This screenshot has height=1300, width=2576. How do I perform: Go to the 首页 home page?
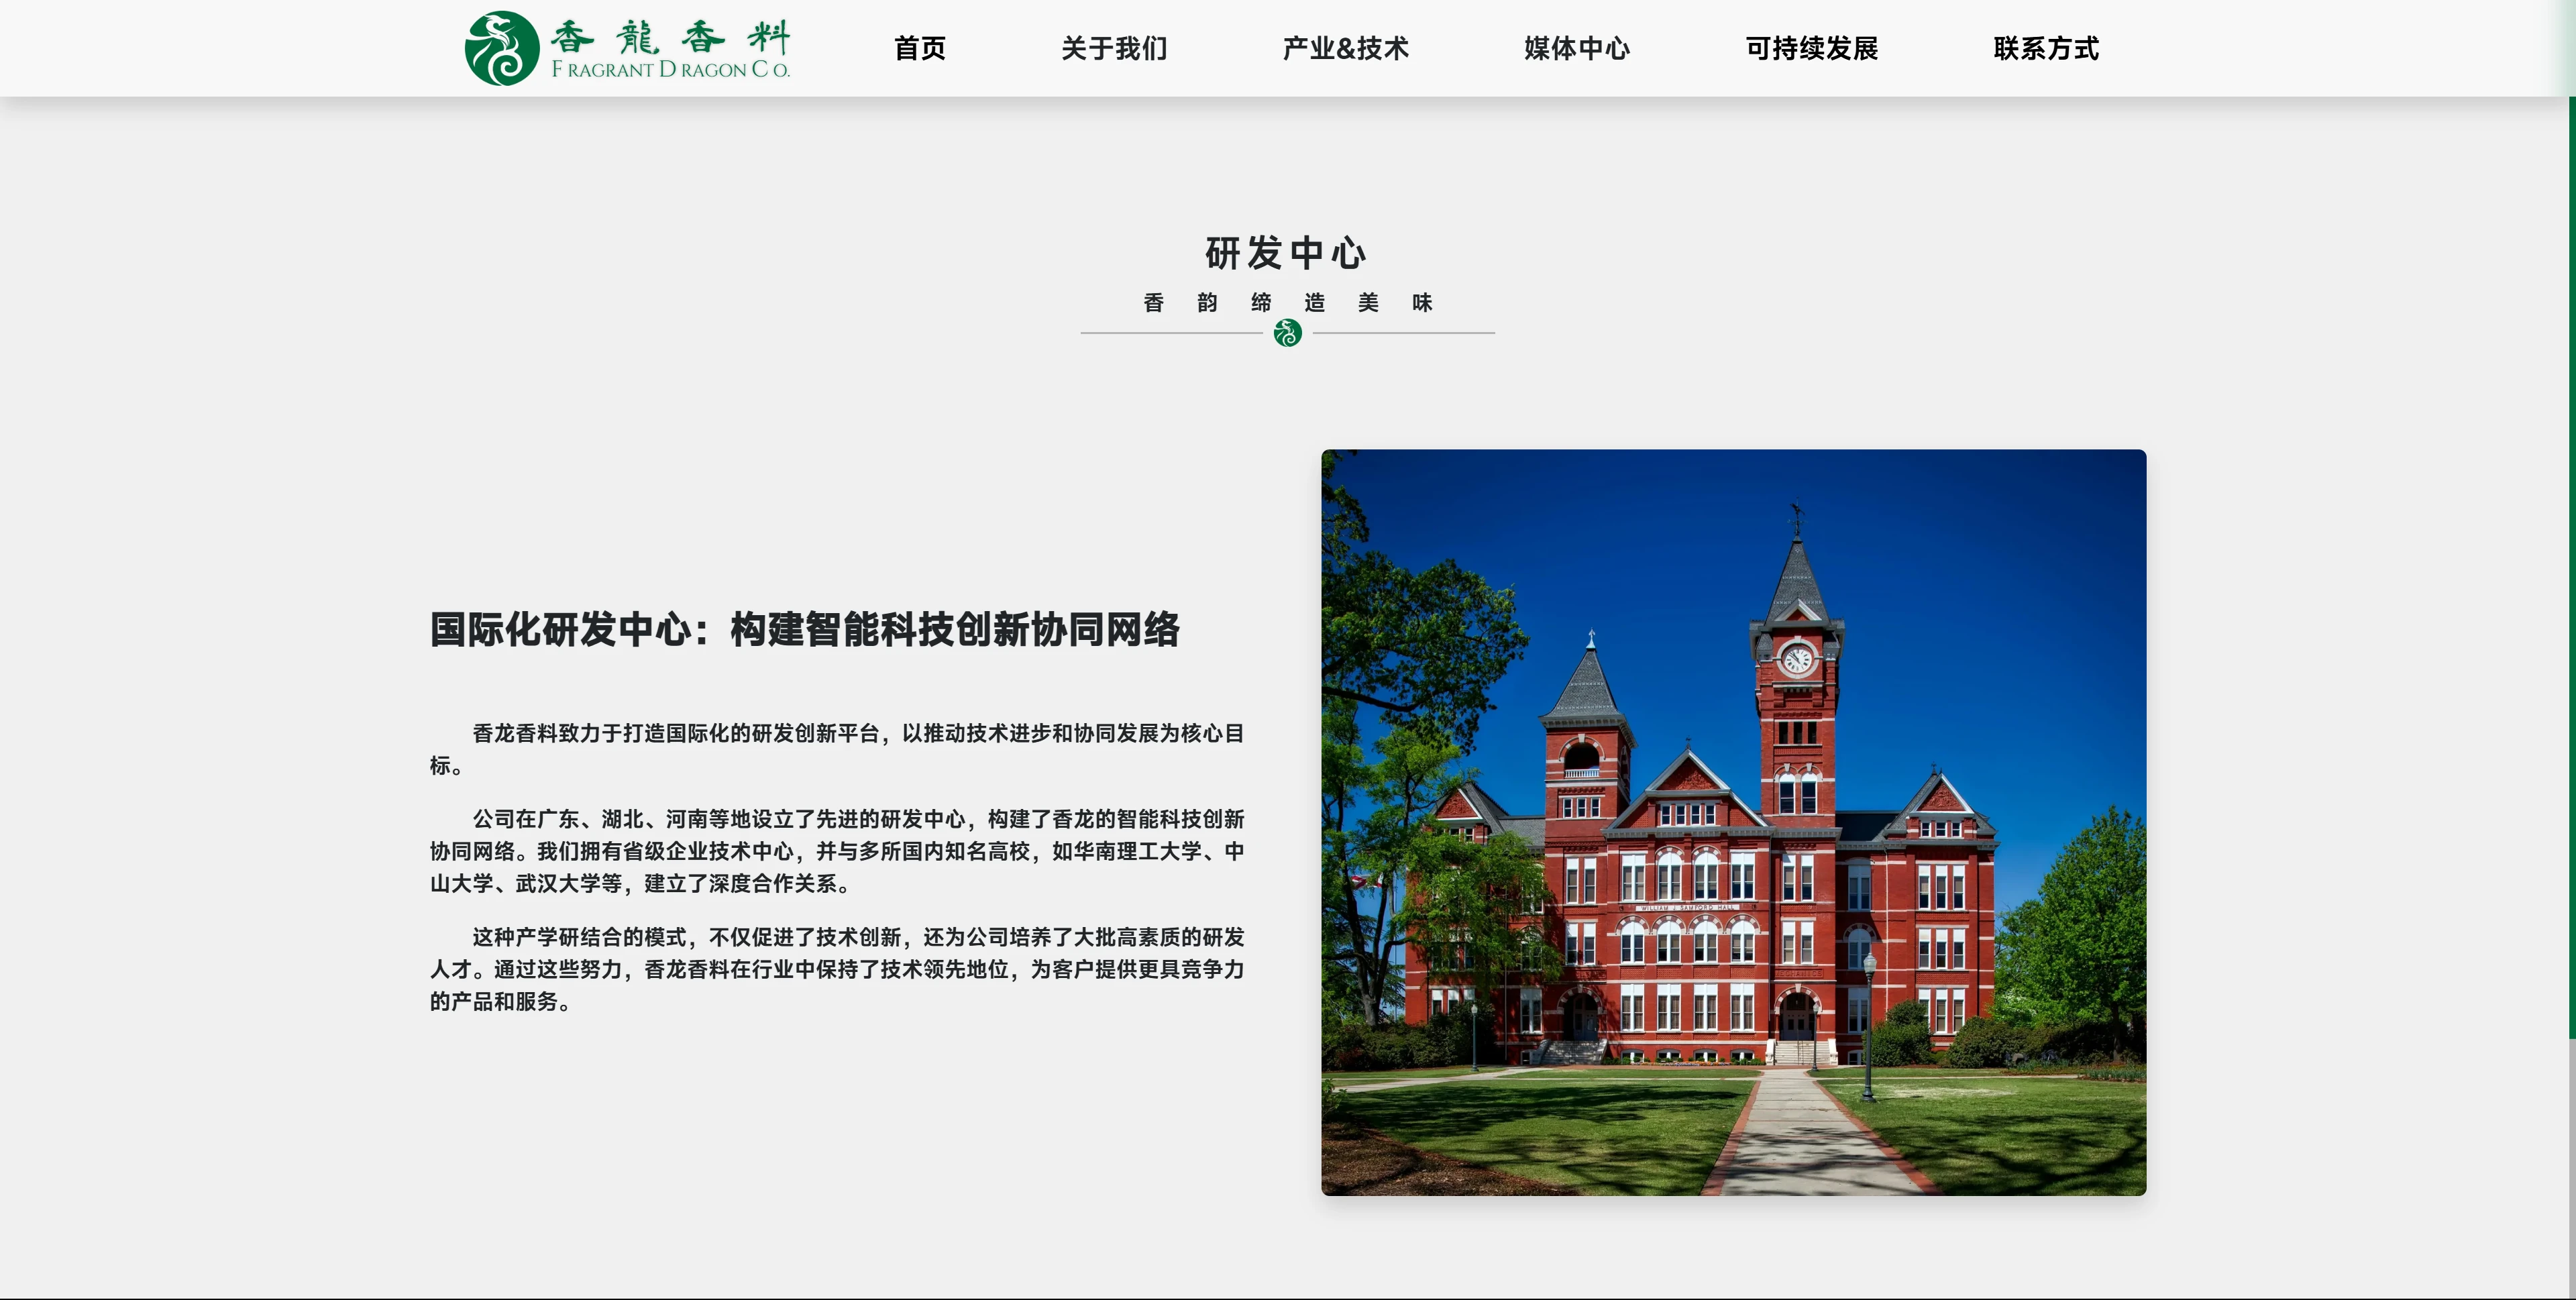919,48
